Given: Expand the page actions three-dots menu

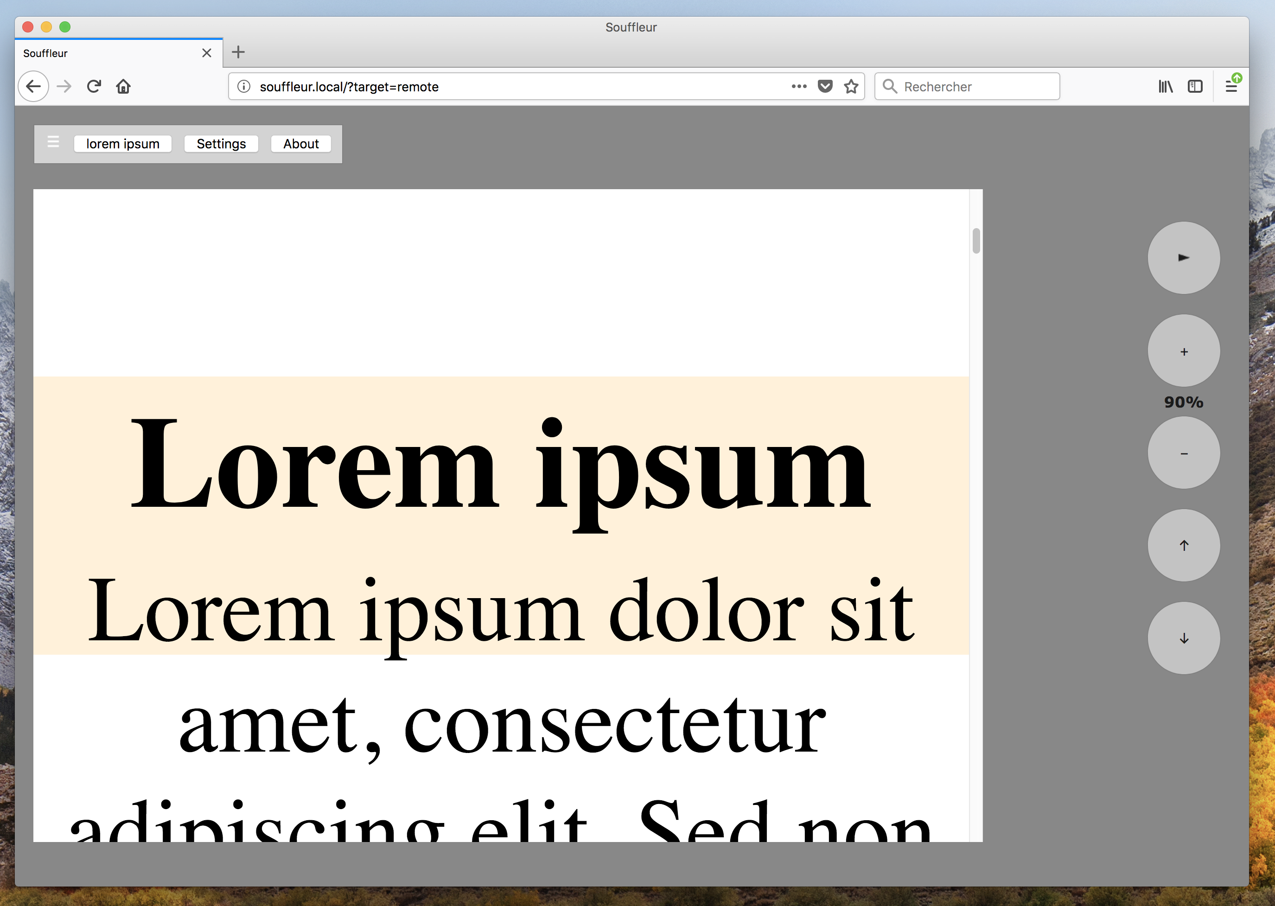Looking at the screenshot, I should 799,86.
